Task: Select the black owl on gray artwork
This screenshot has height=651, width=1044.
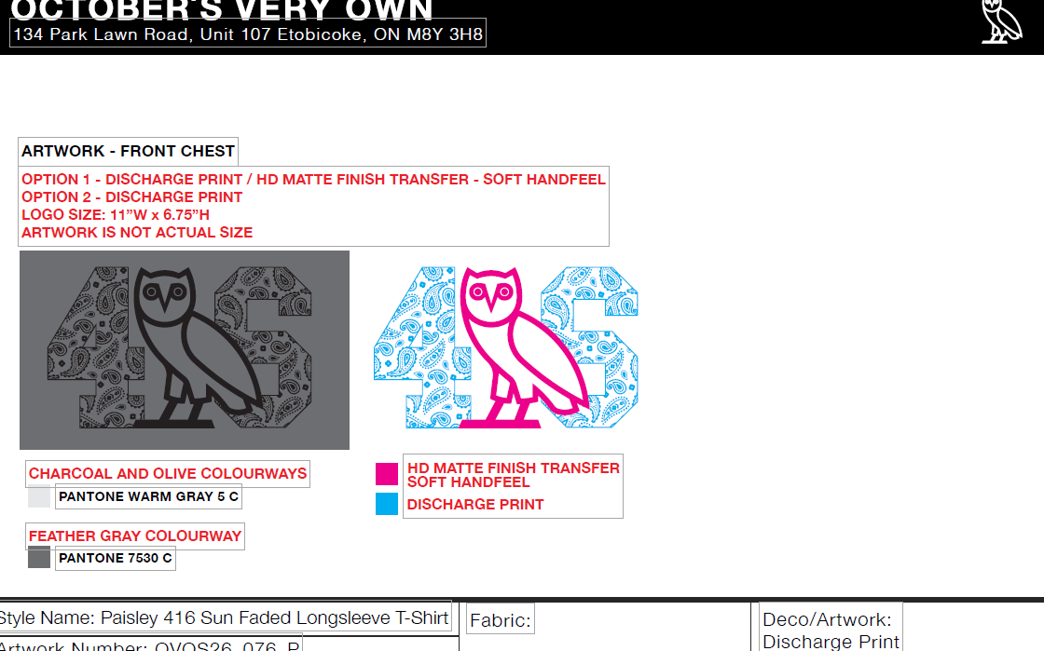Action: pyautogui.click(x=197, y=347)
